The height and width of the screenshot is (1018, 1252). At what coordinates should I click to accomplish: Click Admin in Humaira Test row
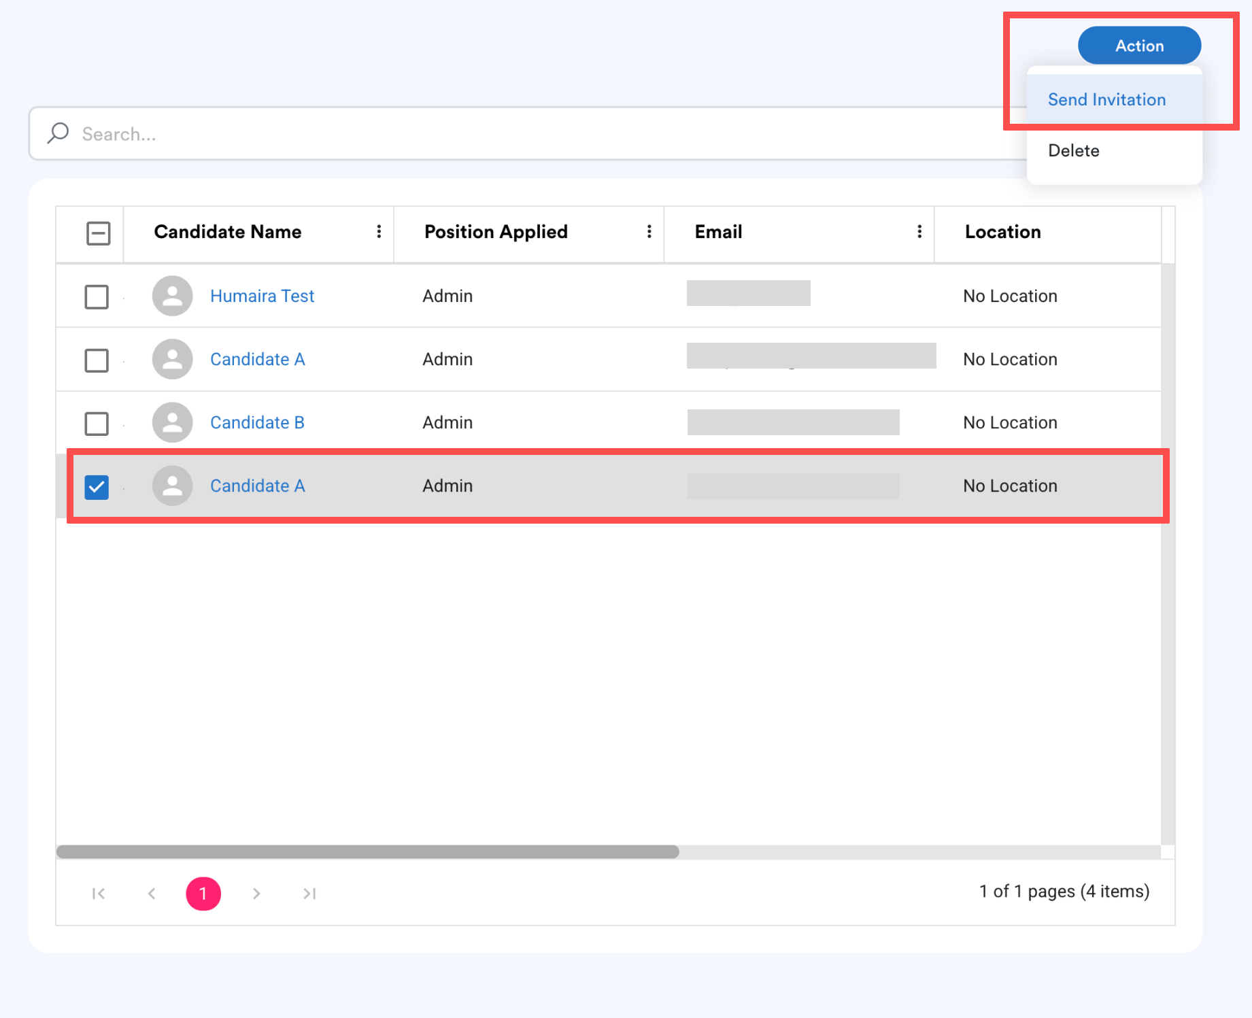[447, 296]
